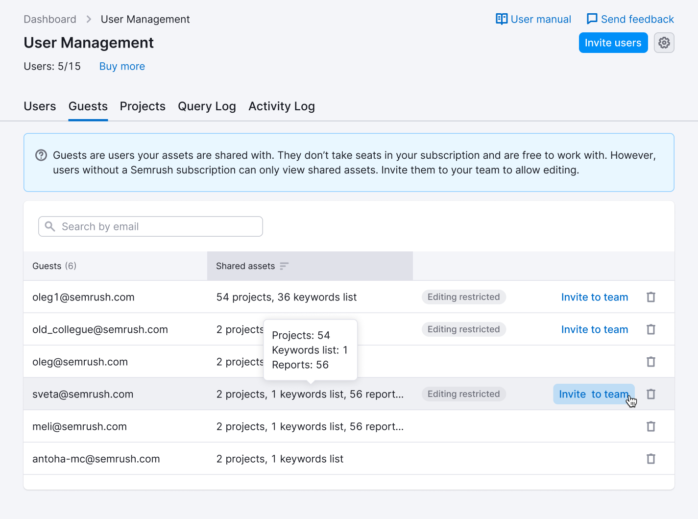Viewport: 698px width, 519px height.
Task: Delete guest old_collegue@semrush.com with trash icon
Action: (x=651, y=329)
